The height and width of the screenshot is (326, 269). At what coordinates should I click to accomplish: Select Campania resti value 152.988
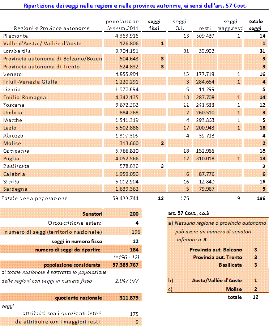205,151
